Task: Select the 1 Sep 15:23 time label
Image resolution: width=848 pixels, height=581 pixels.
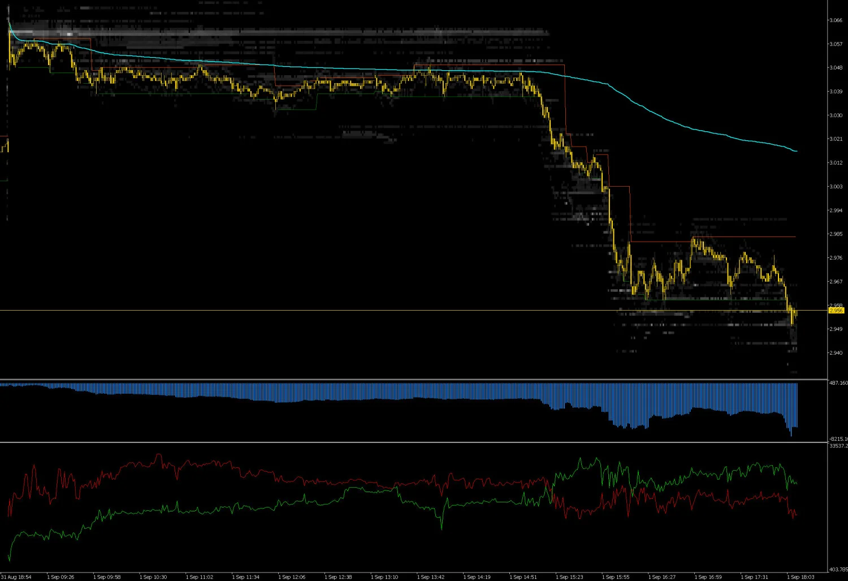Action: pyautogui.click(x=569, y=577)
